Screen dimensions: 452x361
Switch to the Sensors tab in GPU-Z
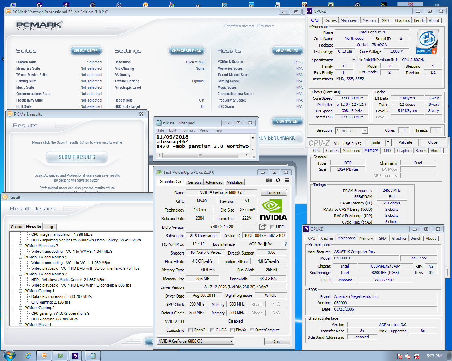(x=194, y=182)
